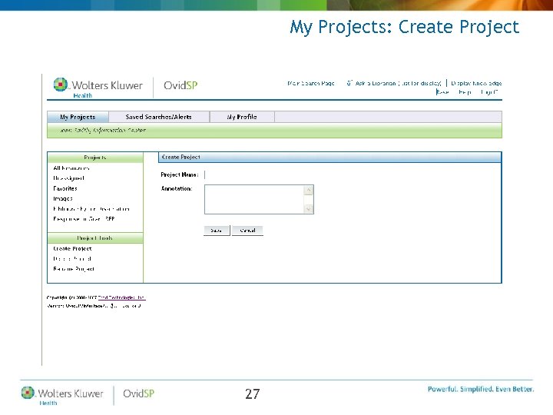Select project listed just below Images
The width and height of the screenshot is (553, 415).
(x=91, y=209)
